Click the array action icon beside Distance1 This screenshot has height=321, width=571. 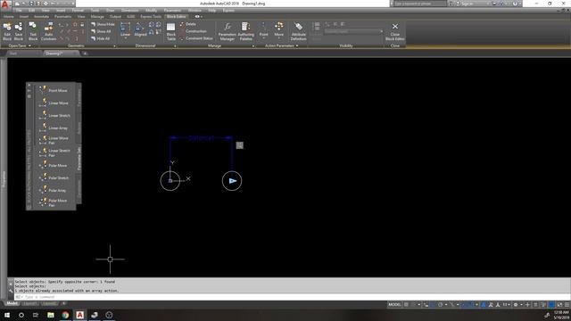pos(240,145)
